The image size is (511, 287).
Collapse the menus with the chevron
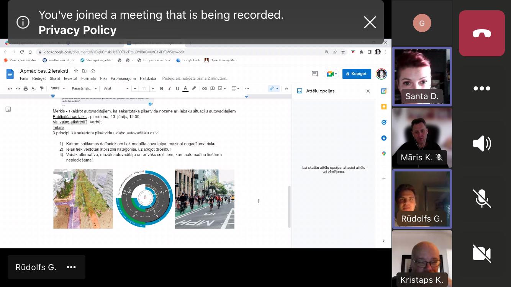coord(286,88)
